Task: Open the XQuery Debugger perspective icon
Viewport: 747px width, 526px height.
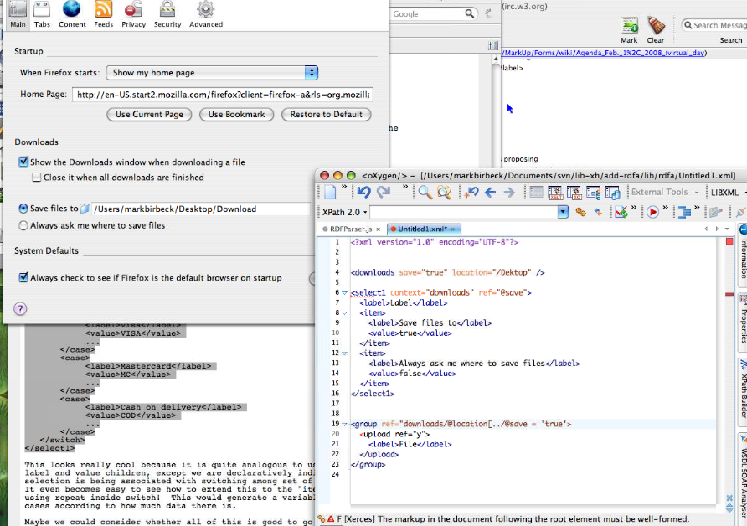Action: (574, 192)
